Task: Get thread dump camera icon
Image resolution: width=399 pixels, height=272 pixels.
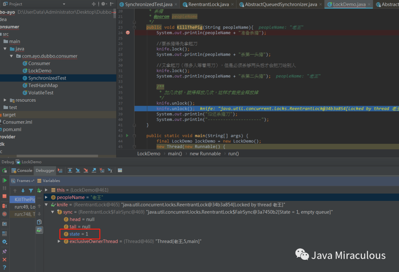Action: click(x=4, y=224)
